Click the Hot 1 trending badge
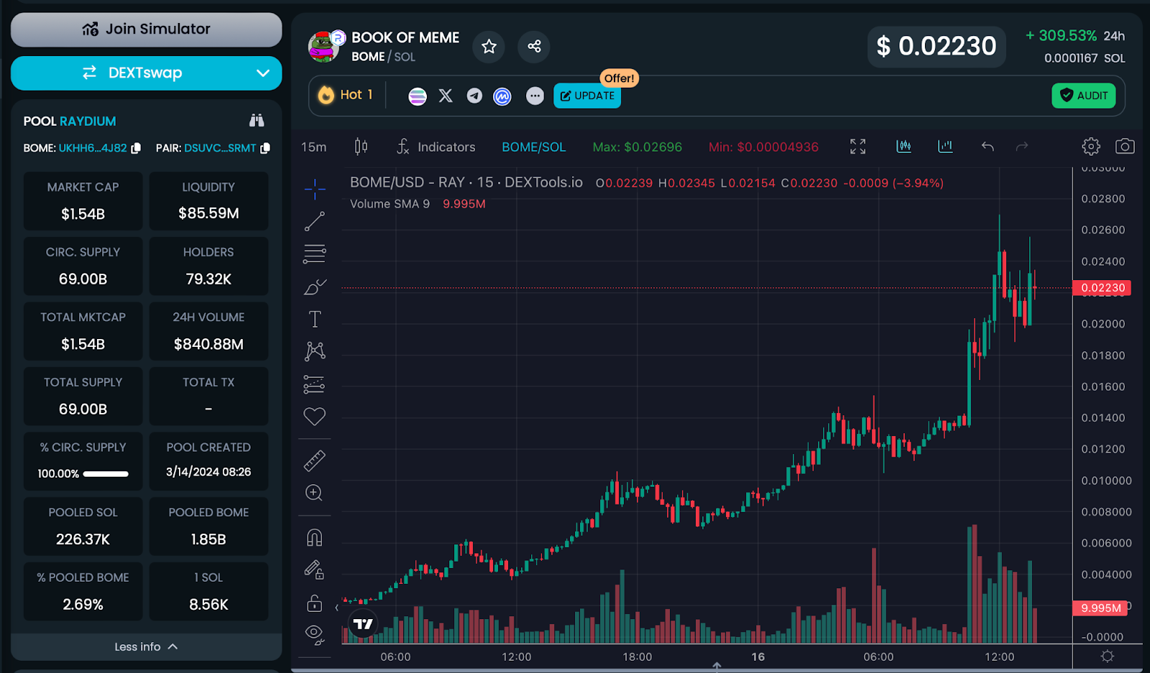1150x673 pixels. tap(346, 95)
